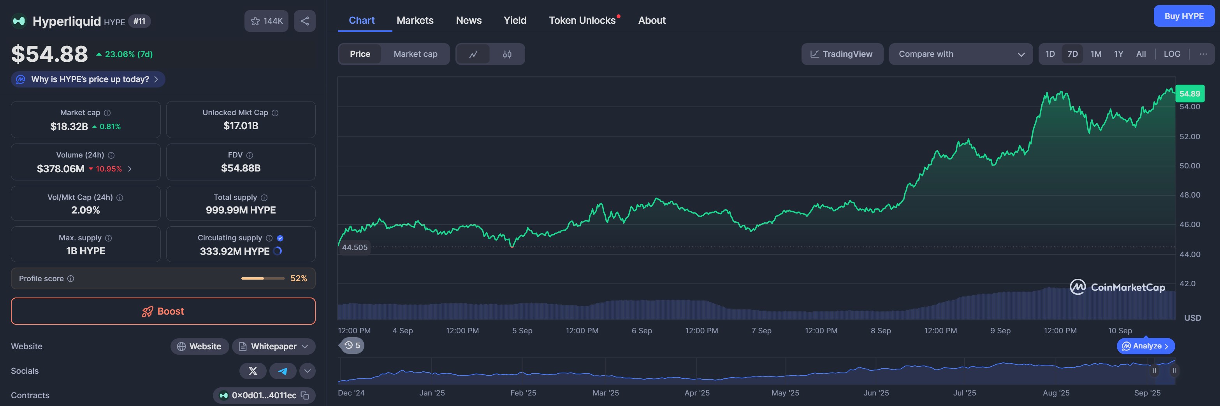Switch to the Markets tab

tap(415, 20)
